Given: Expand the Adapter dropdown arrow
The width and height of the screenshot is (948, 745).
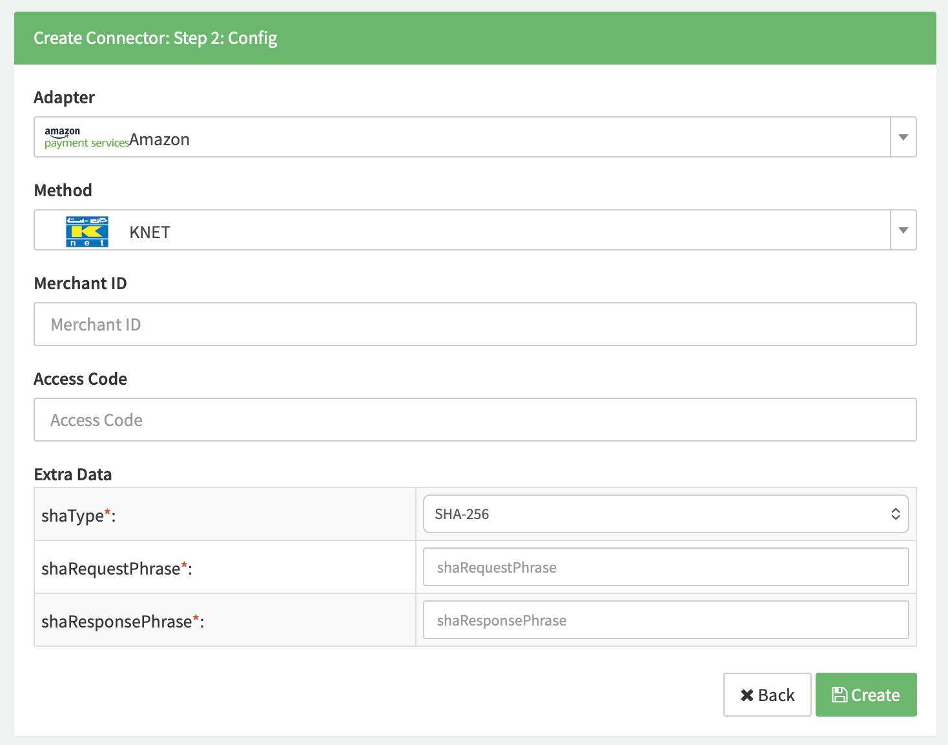Looking at the screenshot, I should point(903,137).
